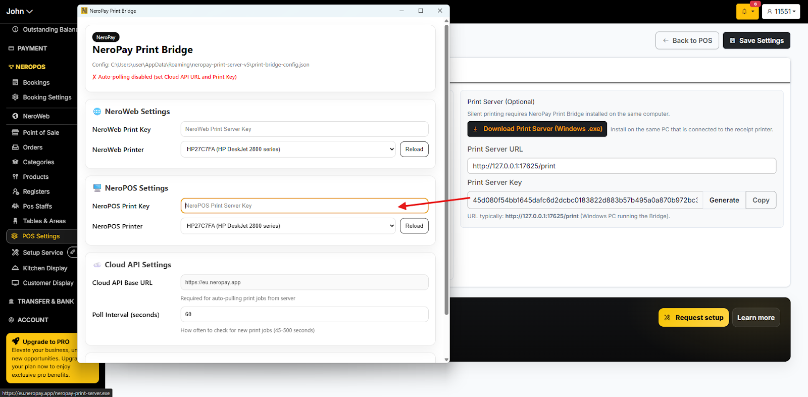
Task: Click the Categories stack icon in sidebar
Action: tap(15, 162)
